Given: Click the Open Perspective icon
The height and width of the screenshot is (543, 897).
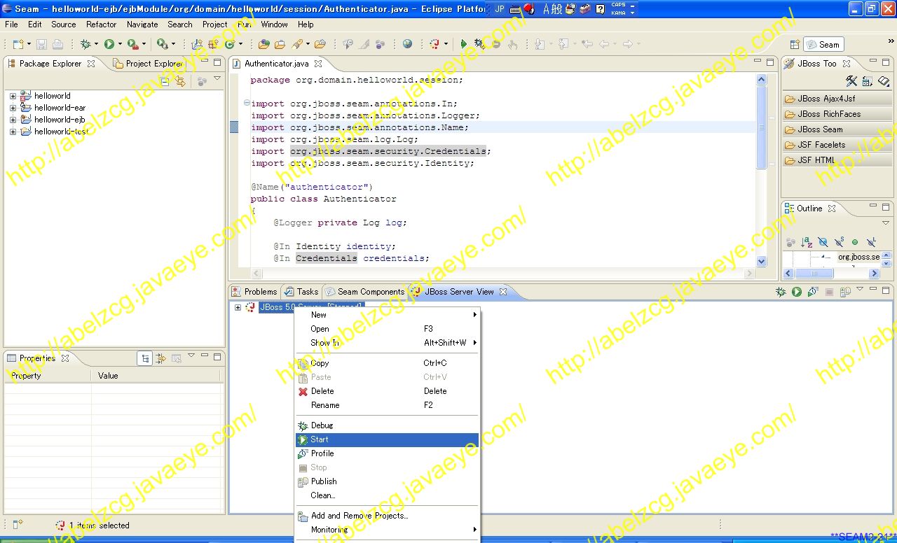Looking at the screenshot, I should (795, 44).
